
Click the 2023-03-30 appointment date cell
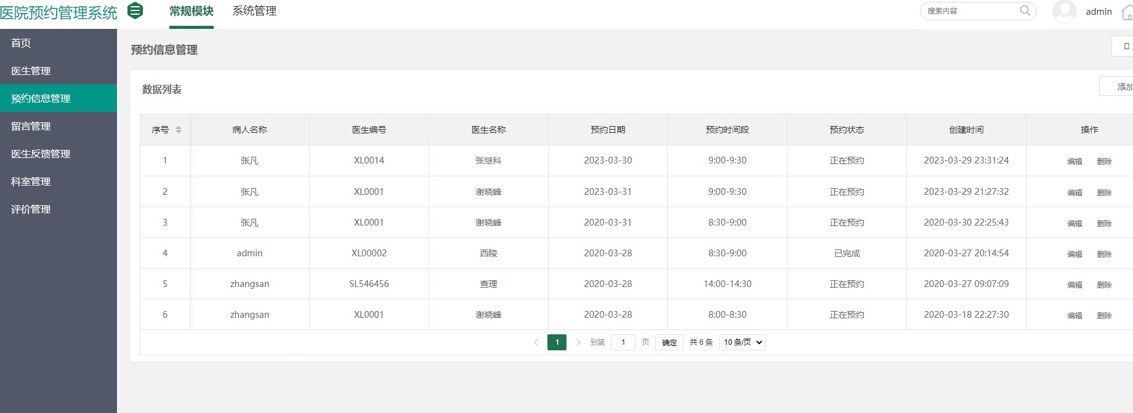(608, 160)
